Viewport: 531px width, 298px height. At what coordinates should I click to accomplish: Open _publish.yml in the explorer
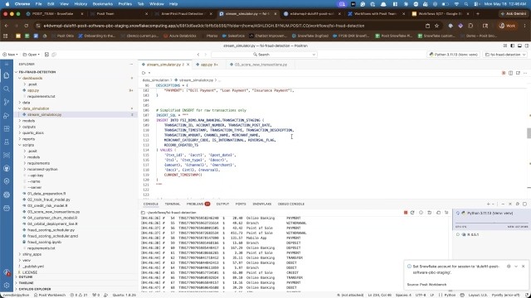pyautogui.click(x=33, y=267)
